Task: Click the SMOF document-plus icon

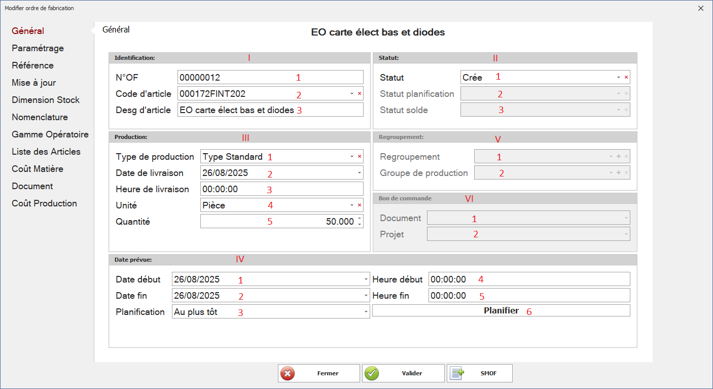Action: pos(457,373)
